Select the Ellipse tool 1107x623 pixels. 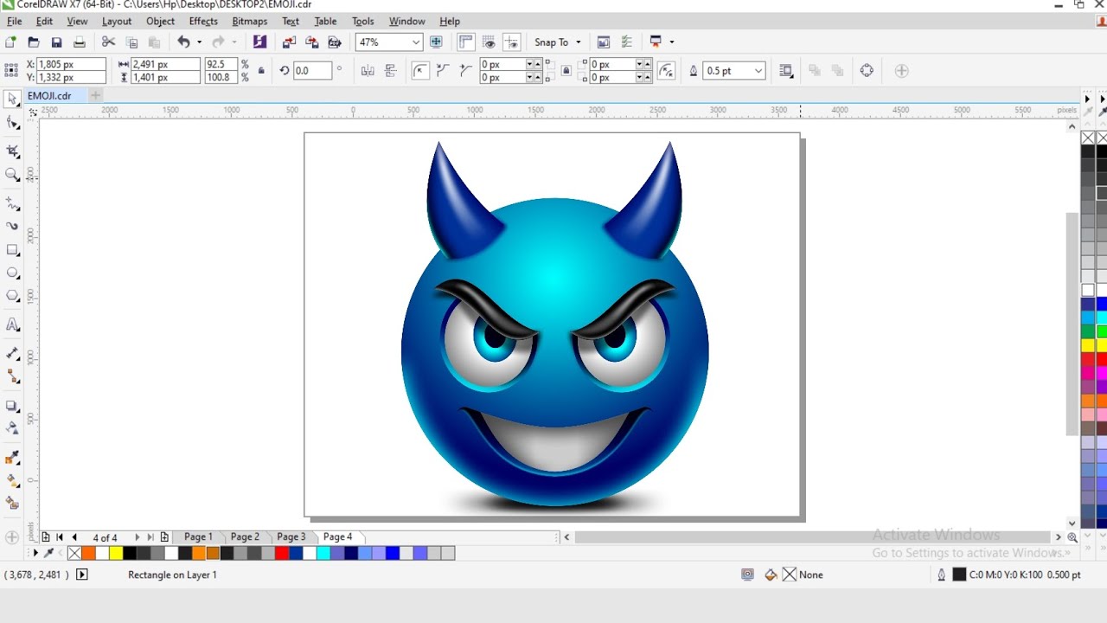pyautogui.click(x=12, y=273)
